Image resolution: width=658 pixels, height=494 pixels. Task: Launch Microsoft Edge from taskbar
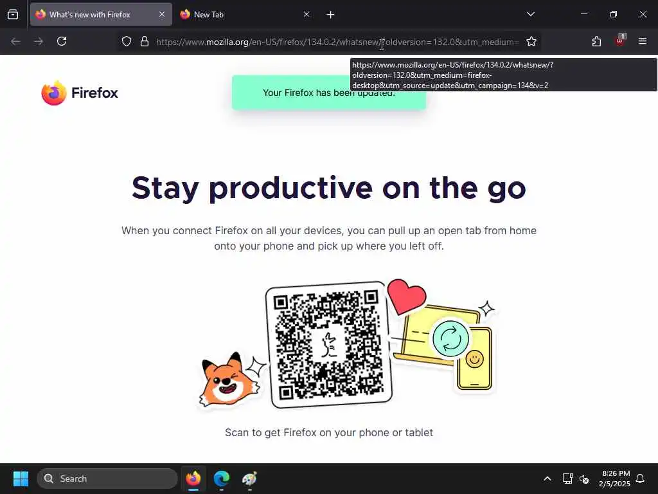pyautogui.click(x=222, y=479)
